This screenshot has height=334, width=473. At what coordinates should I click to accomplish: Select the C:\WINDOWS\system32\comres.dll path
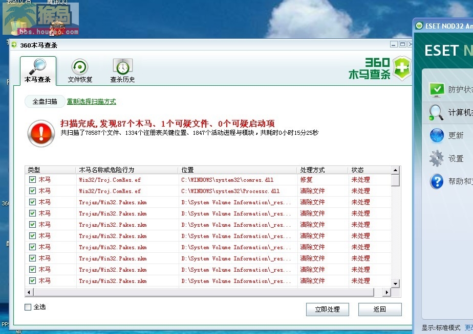227,180
